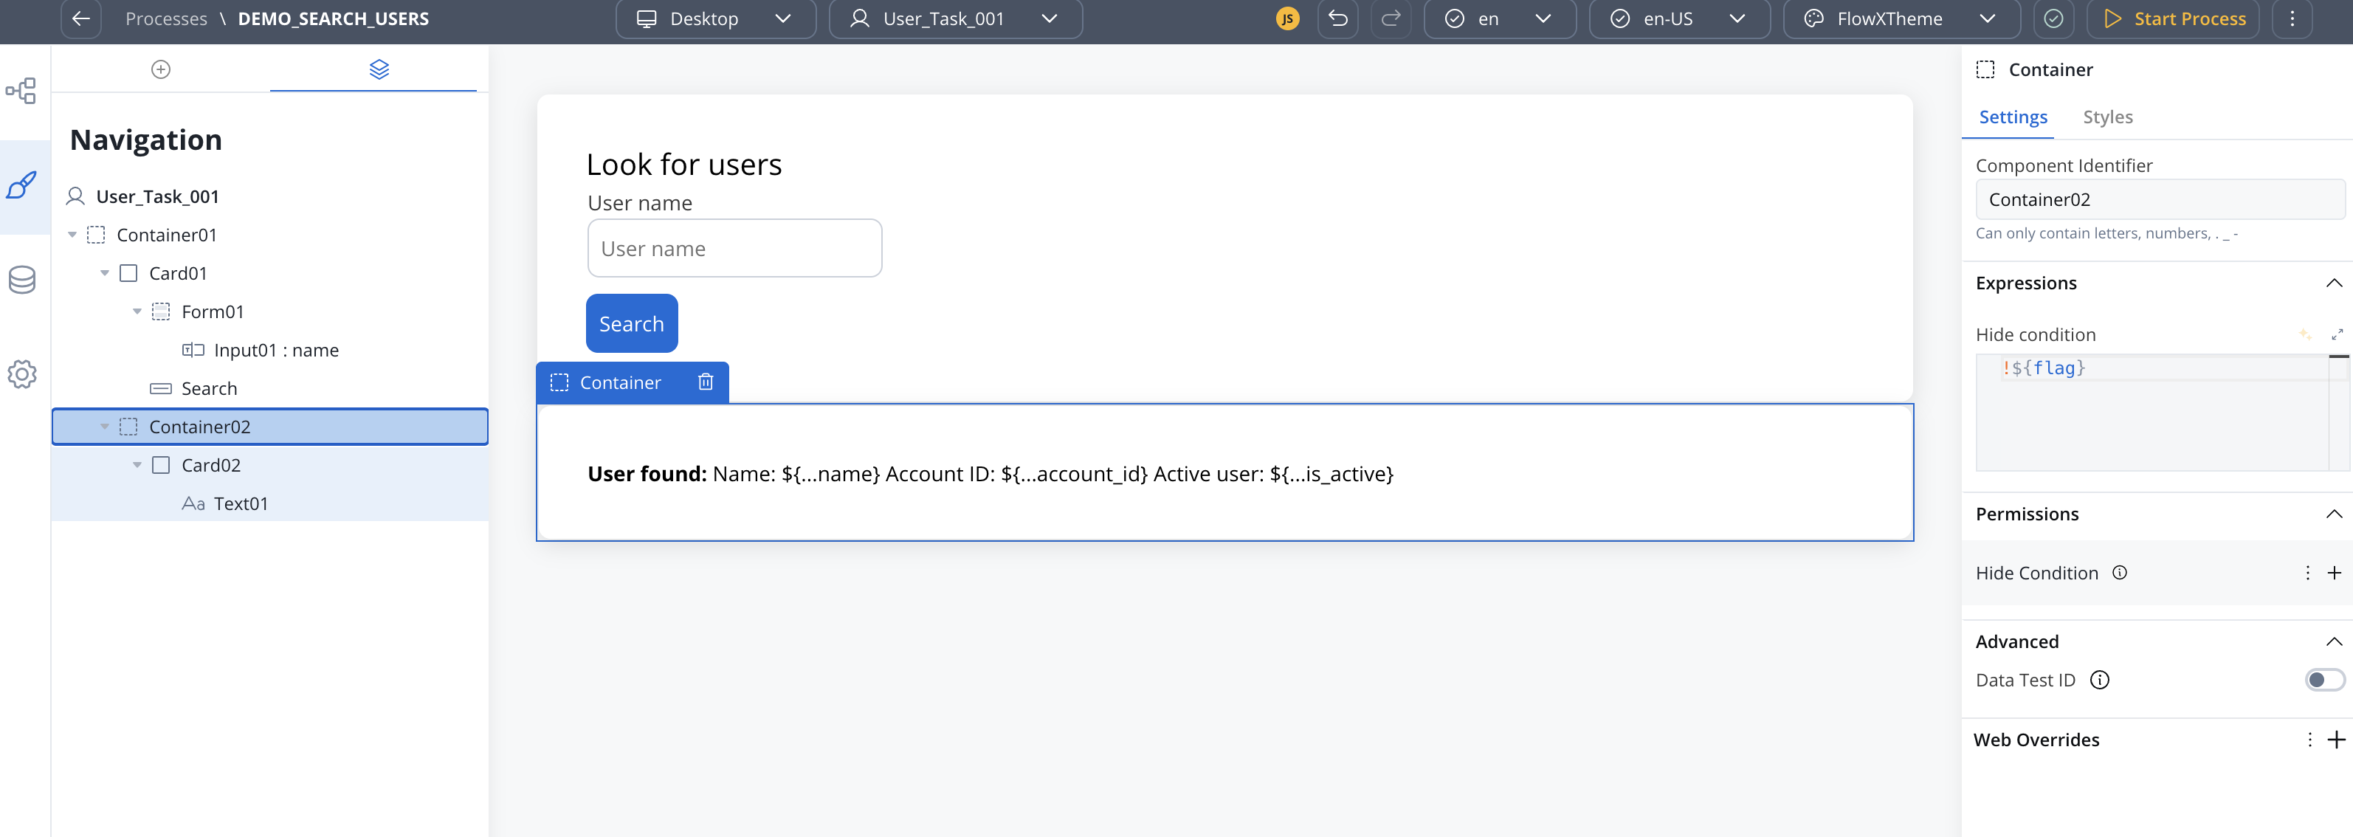2353x837 pixels.
Task: Open the process diagram sidebar icon
Action: 22,91
